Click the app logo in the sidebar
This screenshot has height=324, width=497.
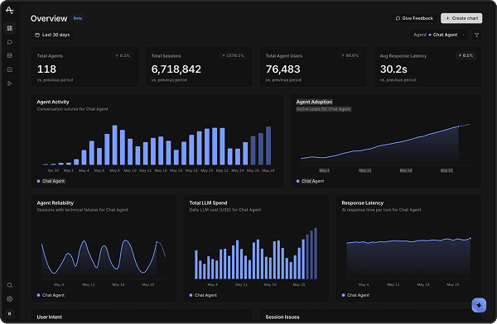click(10, 10)
